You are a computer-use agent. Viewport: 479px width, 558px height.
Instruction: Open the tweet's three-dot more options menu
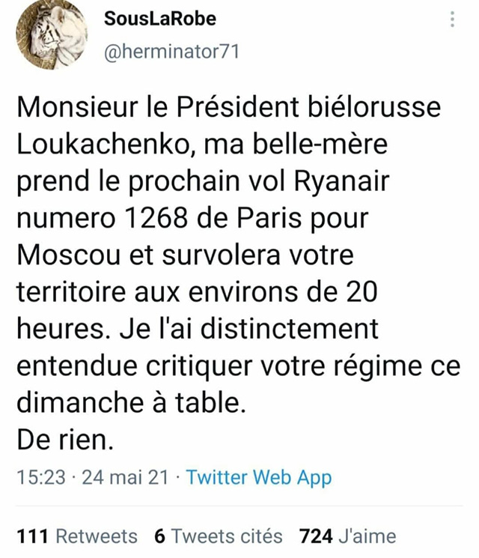pyautogui.click(x=451, y=21)
